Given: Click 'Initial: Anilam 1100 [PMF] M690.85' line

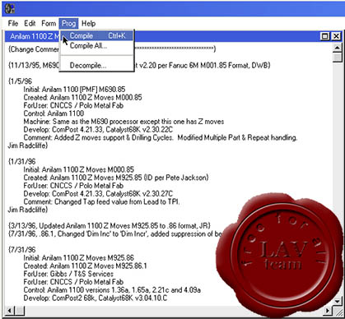Looking at the screenshot, I should pos(74,90).
